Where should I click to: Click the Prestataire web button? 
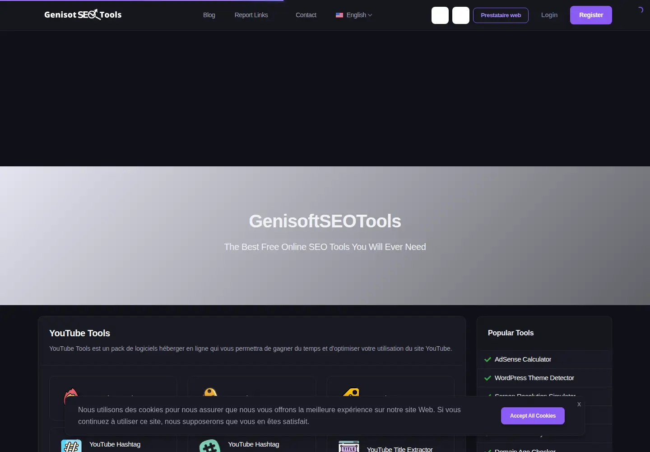click(501, 15)
